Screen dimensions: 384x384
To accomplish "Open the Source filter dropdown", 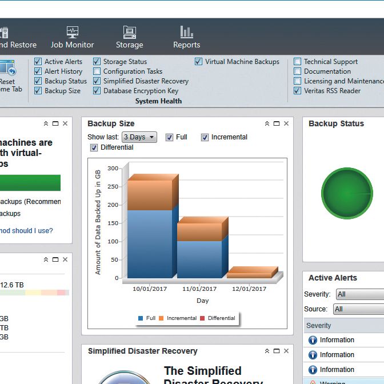I will pos(358,309).
